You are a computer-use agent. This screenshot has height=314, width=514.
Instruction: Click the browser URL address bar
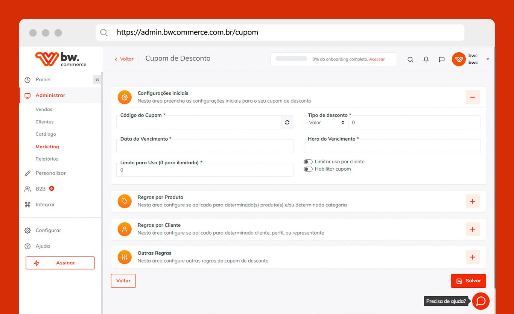pos(280,32)
